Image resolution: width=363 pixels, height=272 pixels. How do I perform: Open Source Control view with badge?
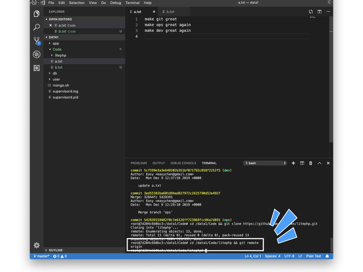(x=37, y=41)
